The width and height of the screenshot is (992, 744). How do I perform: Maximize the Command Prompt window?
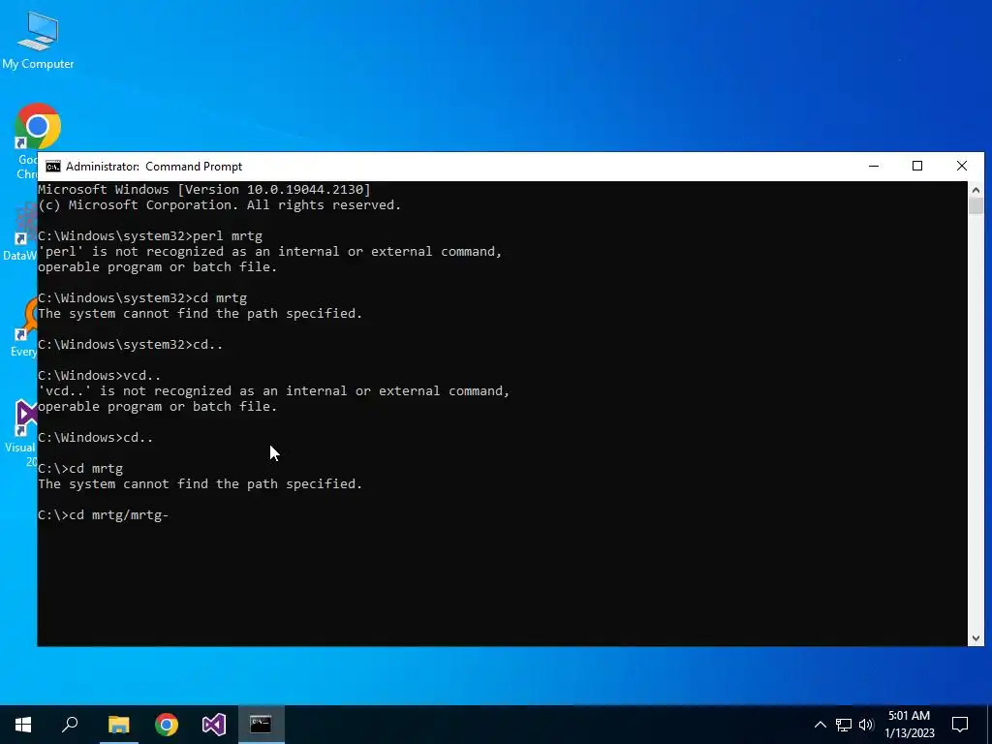pos(917,167)
